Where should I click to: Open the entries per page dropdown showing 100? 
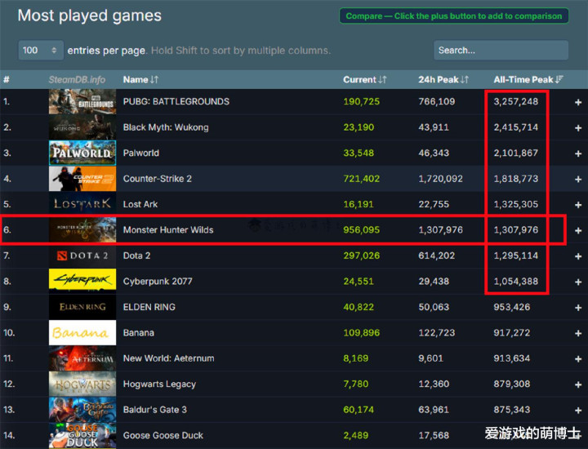point(41,51)
